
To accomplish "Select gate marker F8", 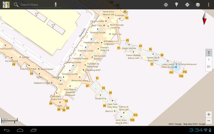I will [162, 55].
